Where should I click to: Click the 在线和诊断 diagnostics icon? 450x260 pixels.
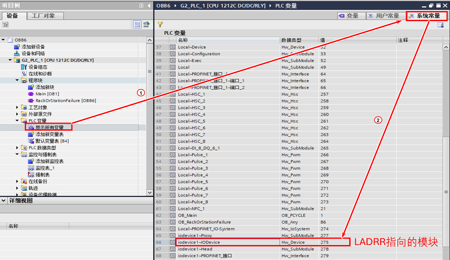(24, 74)
